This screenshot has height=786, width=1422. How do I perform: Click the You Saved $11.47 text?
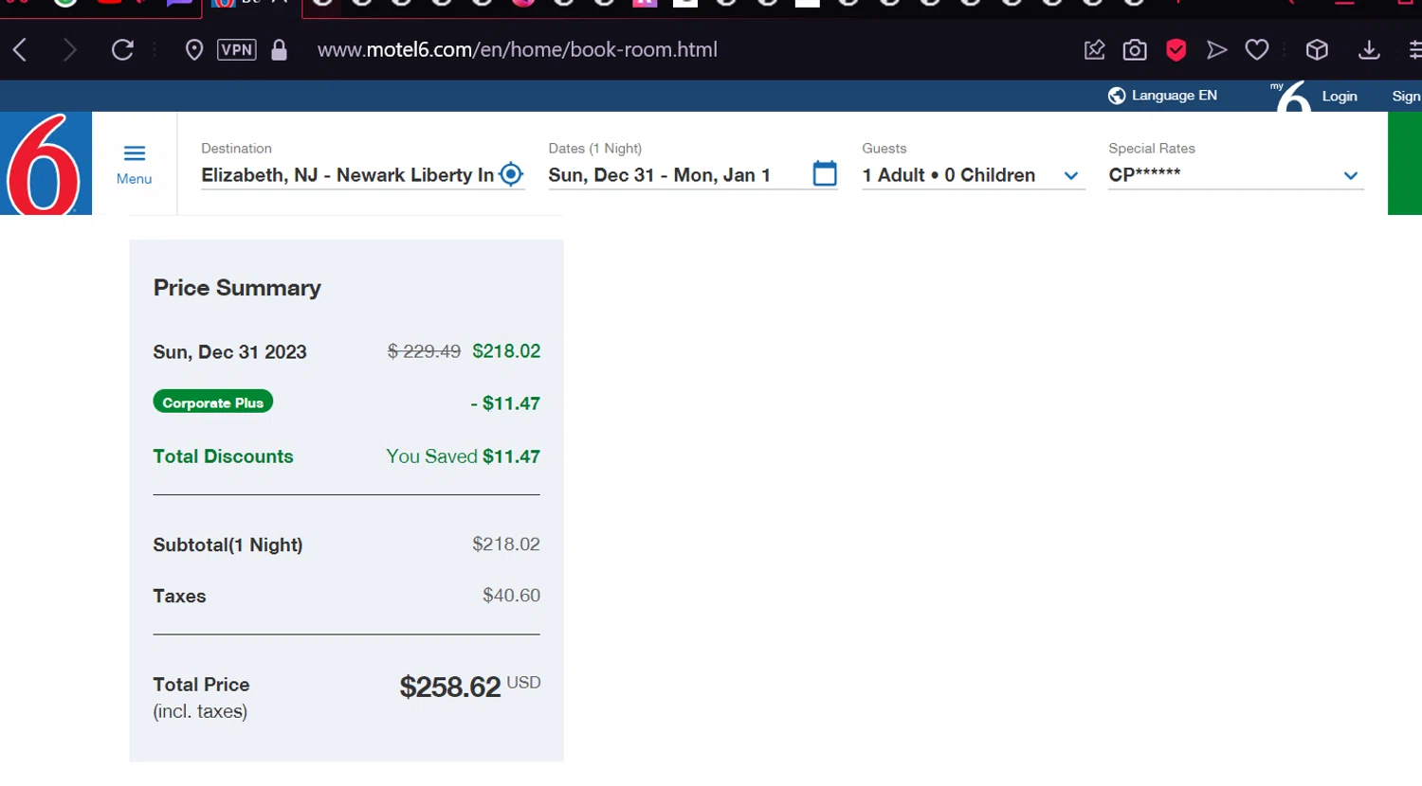[x=463, y=456]
